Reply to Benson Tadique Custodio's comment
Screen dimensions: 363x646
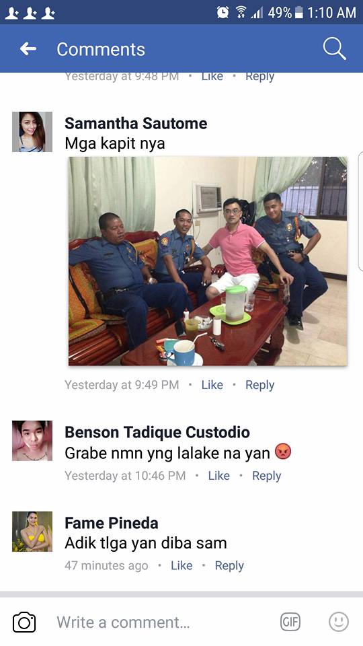pos(267,476)
